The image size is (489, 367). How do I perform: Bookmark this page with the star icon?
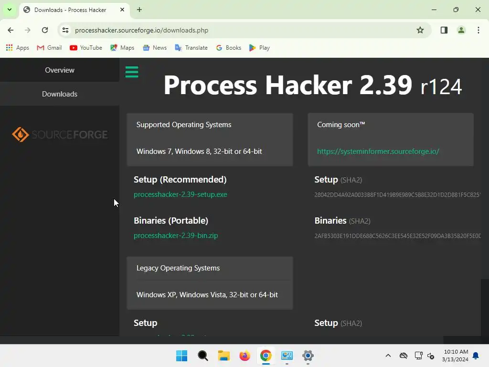(x=420, y=30)
